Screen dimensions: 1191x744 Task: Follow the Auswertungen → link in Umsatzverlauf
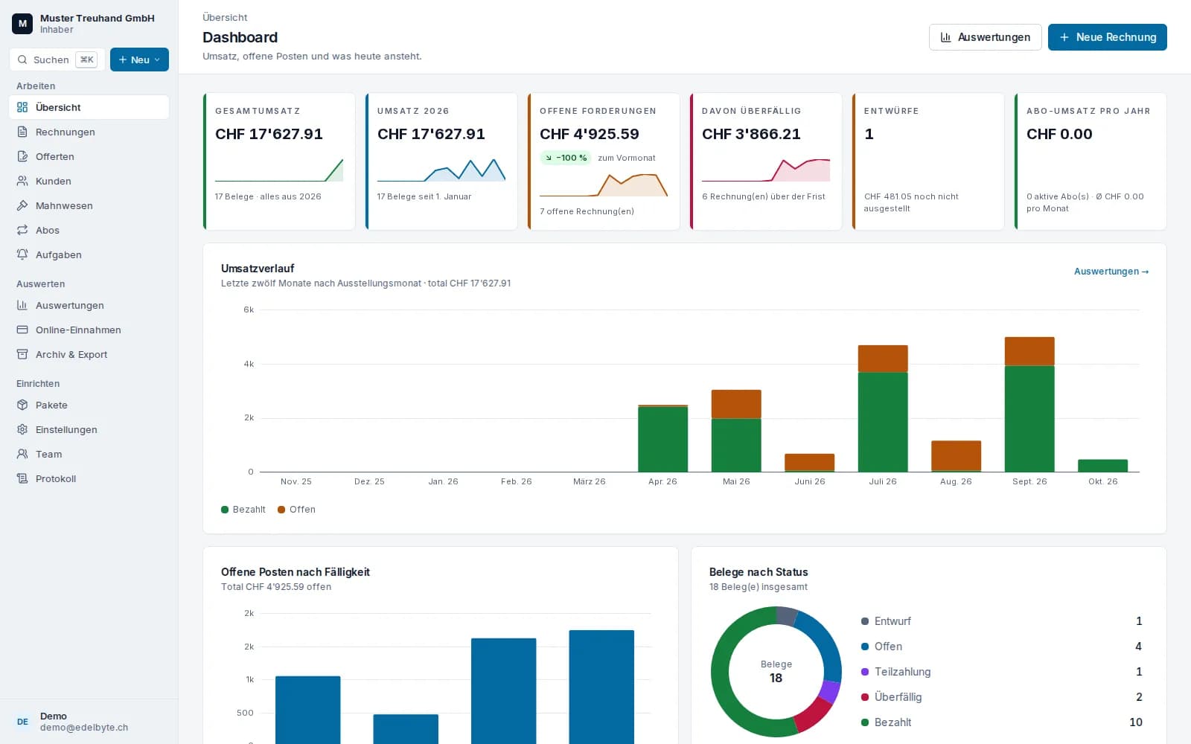coord(1111,272)
